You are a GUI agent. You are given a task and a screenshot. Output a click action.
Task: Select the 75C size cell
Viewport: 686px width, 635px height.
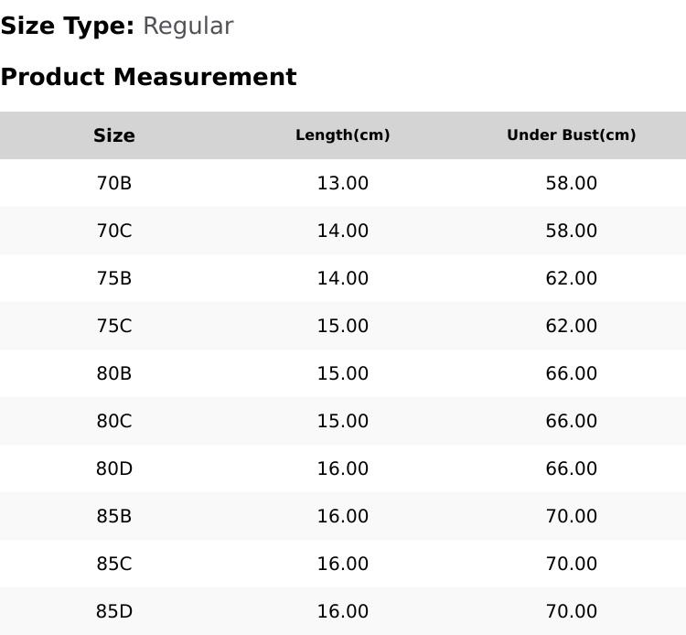coord(114,326)
